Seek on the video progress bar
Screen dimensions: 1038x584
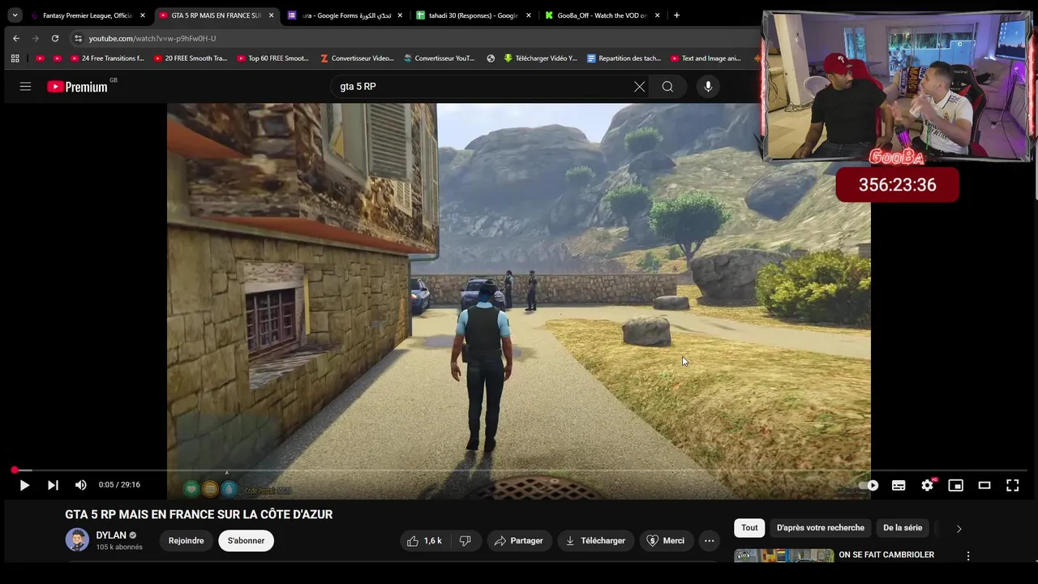click(x=519, y=470)
